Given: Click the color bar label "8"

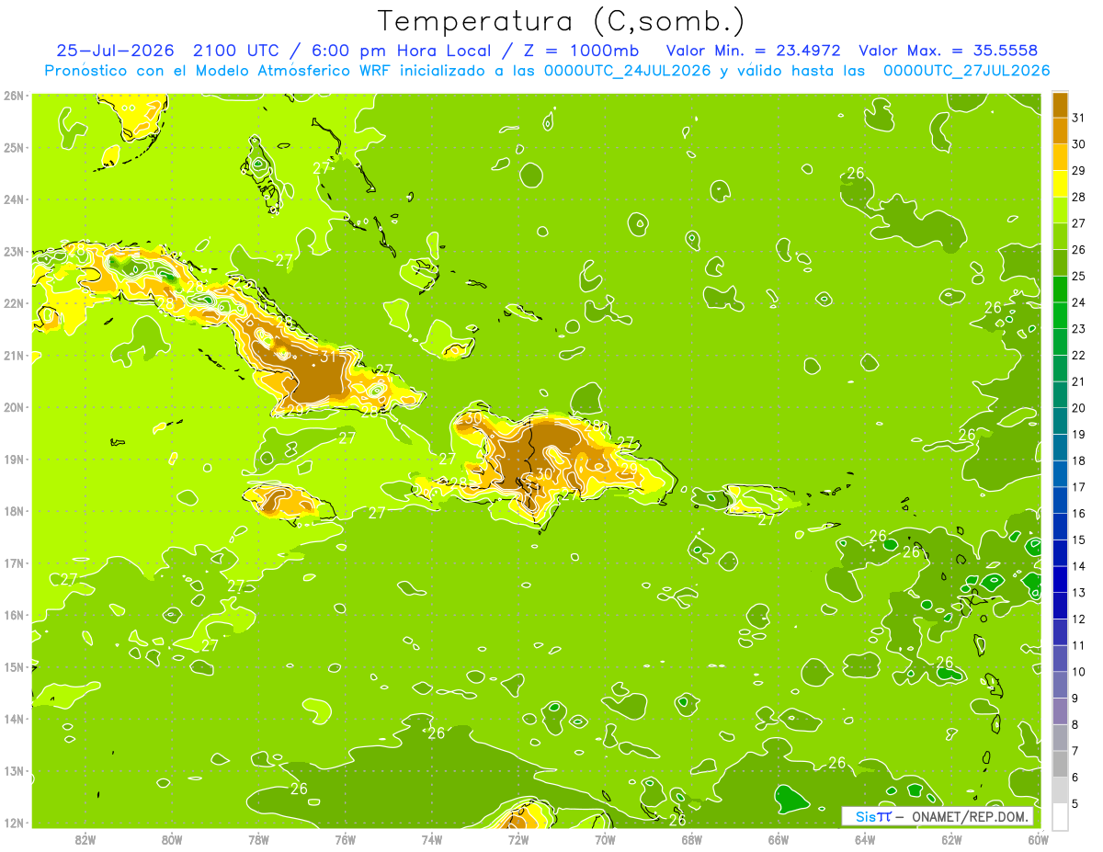Looking at the screenshot, I should [1075, 724].
